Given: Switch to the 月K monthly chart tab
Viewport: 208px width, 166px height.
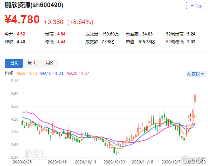Looking at the screenshot, I should point(49,63).
